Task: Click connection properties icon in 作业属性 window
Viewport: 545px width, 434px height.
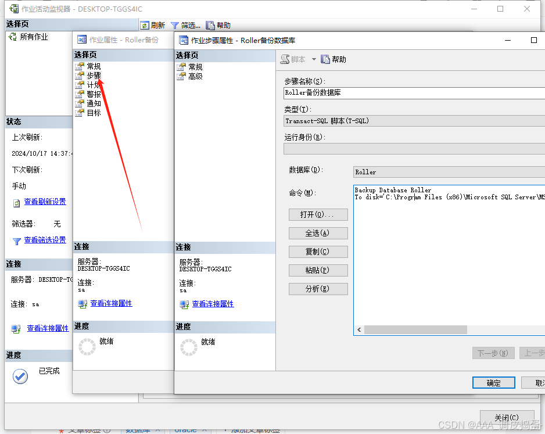Action: coord(83,304)
